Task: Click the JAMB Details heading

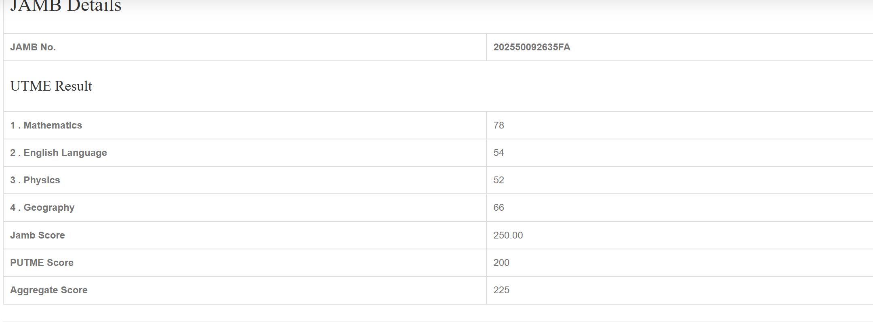Action: coord(65,6)
